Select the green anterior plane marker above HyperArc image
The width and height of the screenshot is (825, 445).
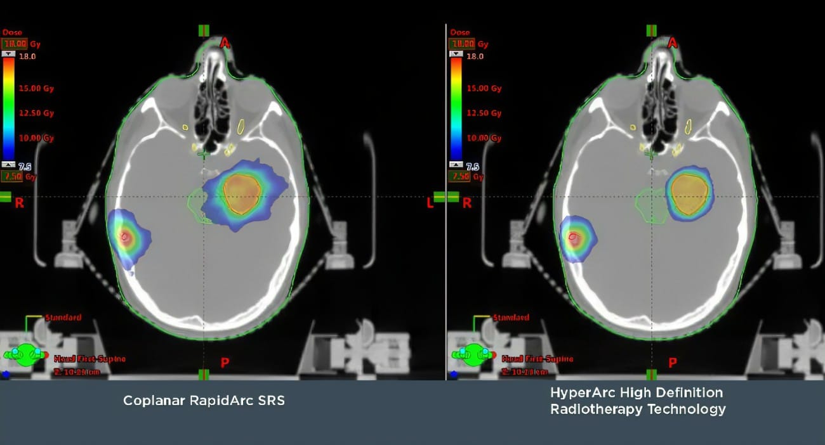[x=651, y=30]
